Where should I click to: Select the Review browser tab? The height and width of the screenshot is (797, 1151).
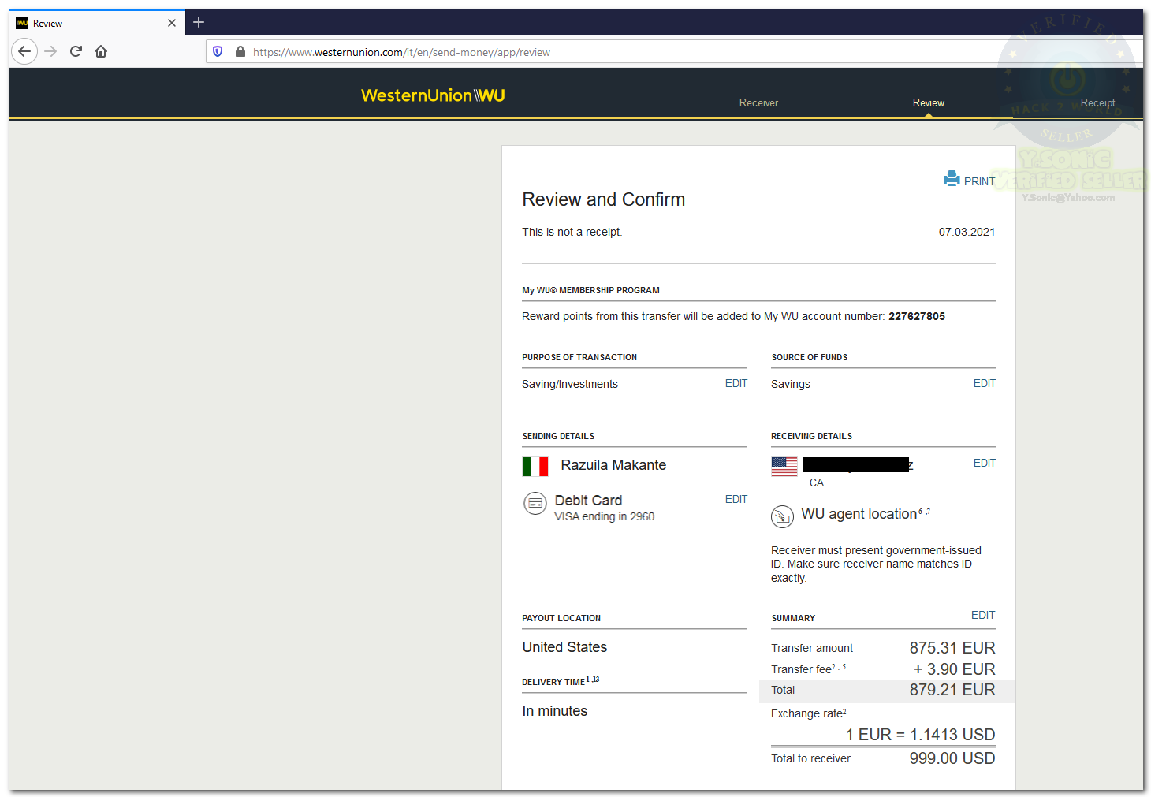(96, 23)
